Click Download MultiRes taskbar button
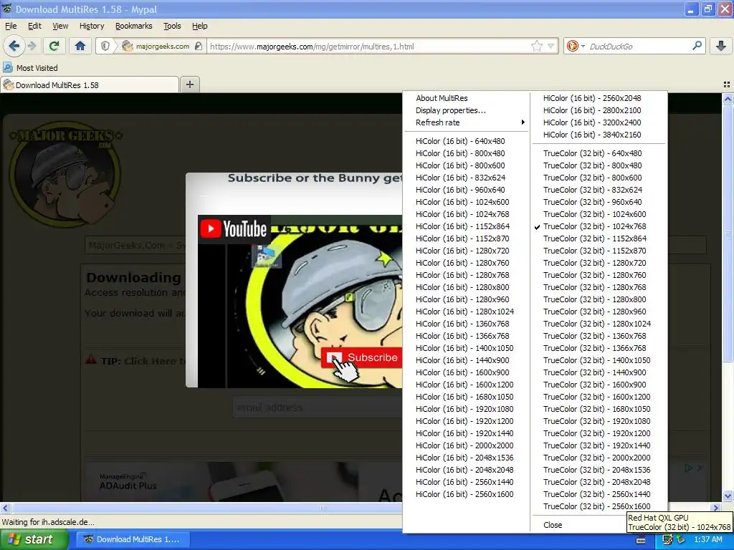Screen dimensions: 734x550 pyautogui.click(x=133, y=539)
